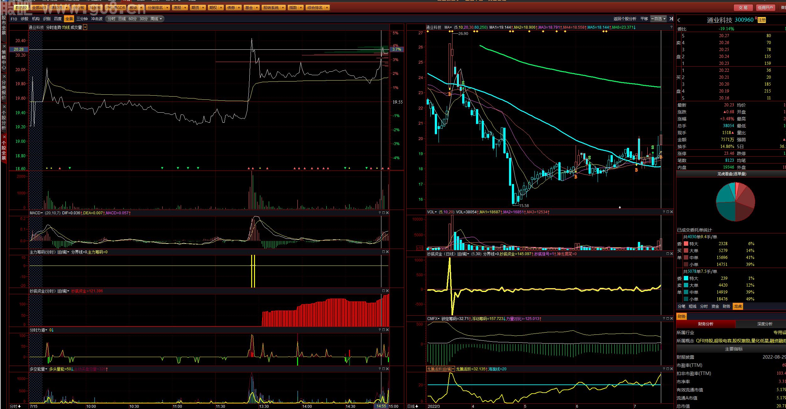Open help for the 分时力道 panel
The width and height of the screenshot is (786, 409).
pyautogui.click(x=380, y=330)
